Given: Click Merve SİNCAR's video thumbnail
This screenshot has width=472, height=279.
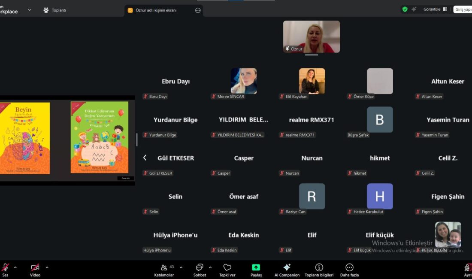Looking at the screenshot, I should pyautogui.click(x=244, y=81).
